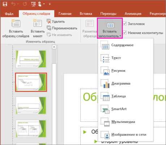Screen dimensions: 166x145
Task: Click the Удалить layout icon
Action: [49, 21]
